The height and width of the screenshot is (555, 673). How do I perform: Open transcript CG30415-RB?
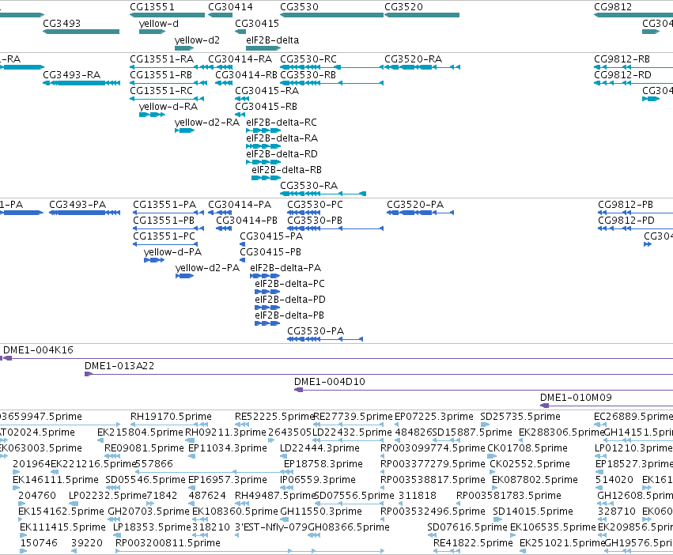[x=266, y=107]
